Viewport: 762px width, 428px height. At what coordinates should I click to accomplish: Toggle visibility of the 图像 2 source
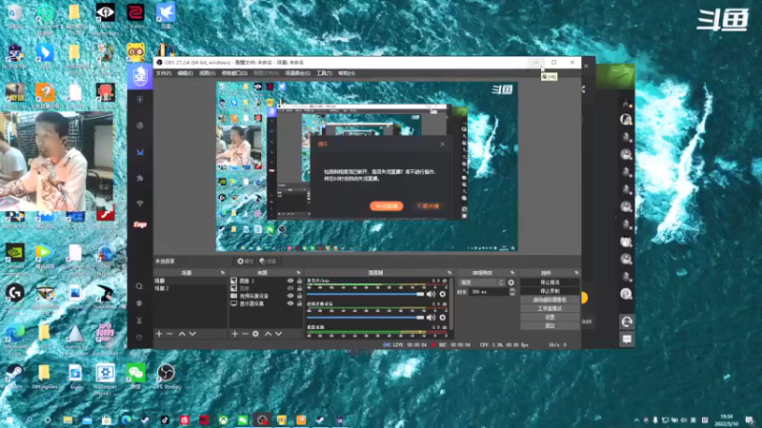(x=291, y=281)
